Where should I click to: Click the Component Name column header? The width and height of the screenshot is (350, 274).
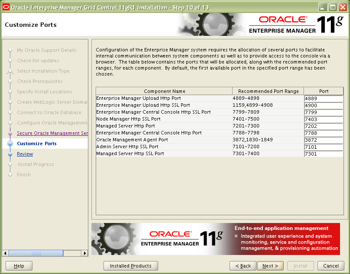tap(164, 91)
